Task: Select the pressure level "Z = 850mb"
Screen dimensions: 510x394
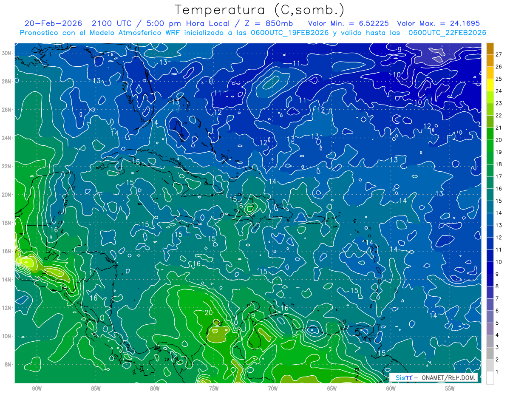Action: [270, 23]
